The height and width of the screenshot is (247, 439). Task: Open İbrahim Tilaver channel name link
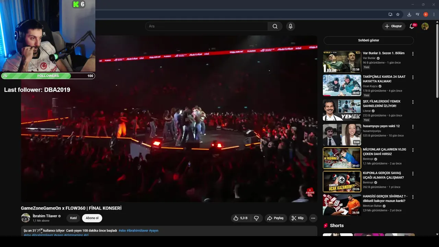click(45, 216)
